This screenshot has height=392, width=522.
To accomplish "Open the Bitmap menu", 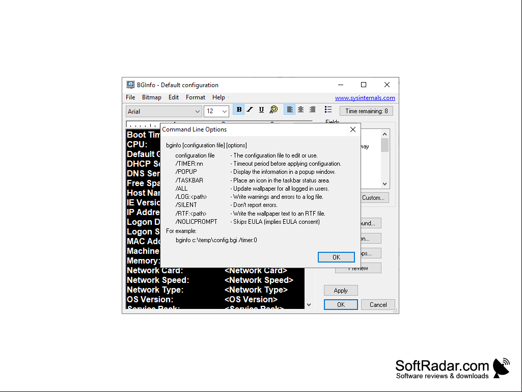I will [x=151, y=97].
